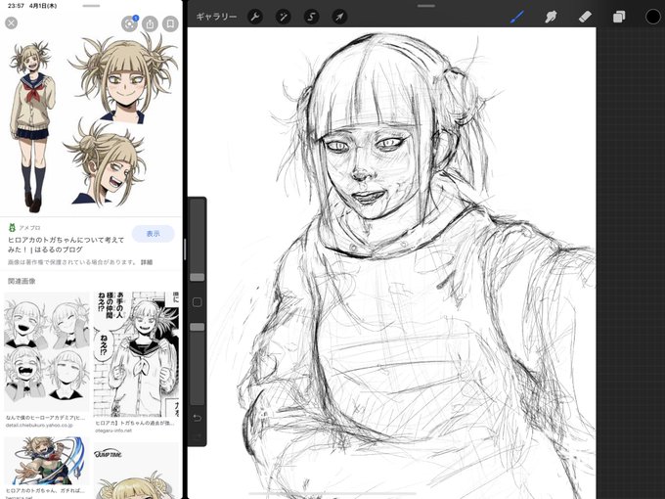Tap the 詳細 copyright details link
The width and height of the screenshot is (665, 499).
point(147,262)
